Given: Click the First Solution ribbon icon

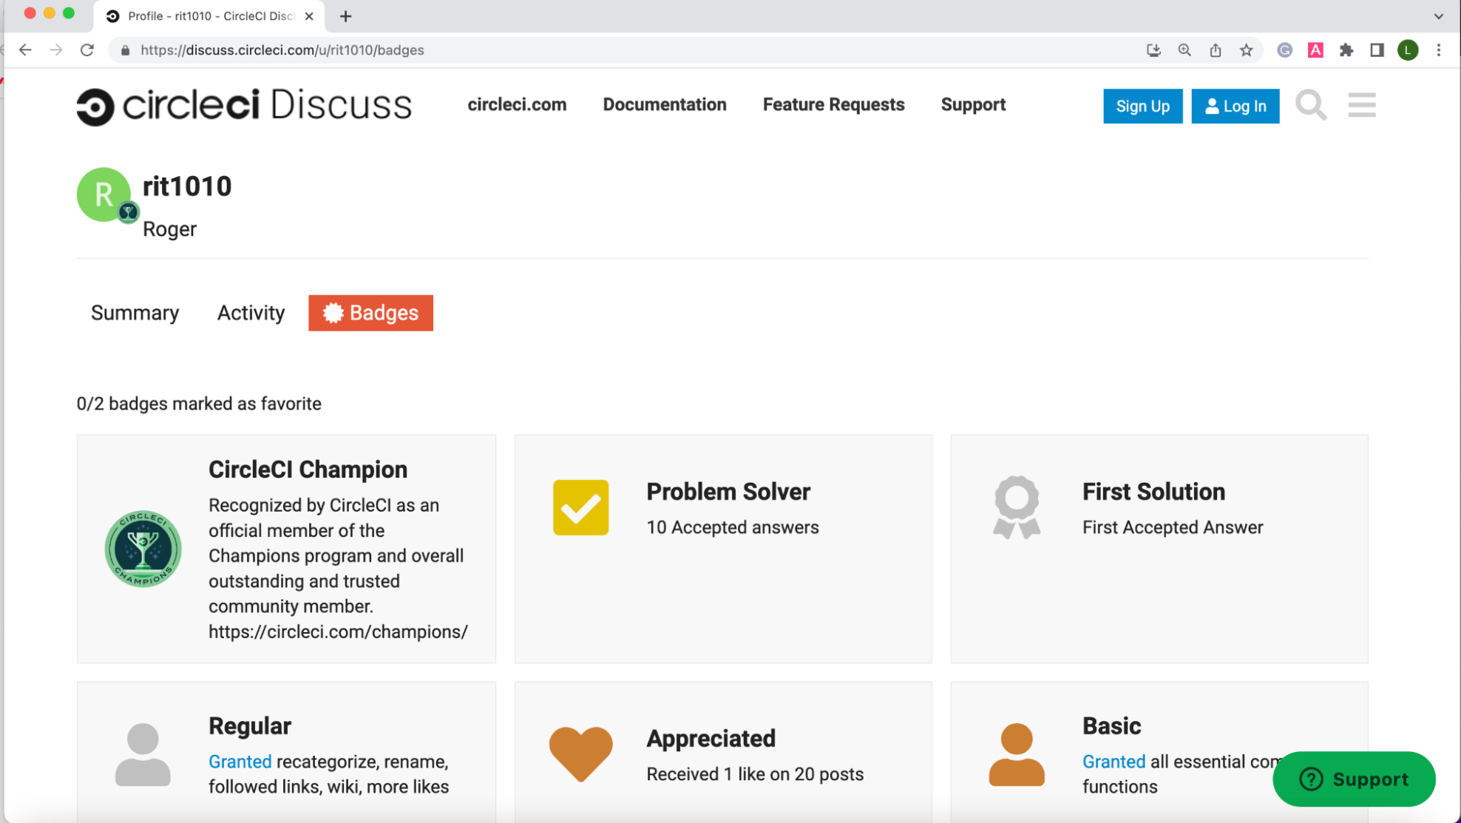Looking at the screenshot, I should (x=1016, y=507).
